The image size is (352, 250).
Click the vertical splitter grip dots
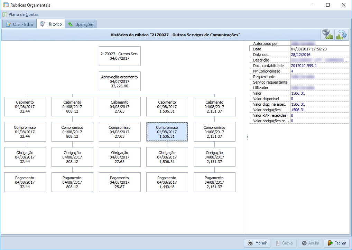pos(247,137)
